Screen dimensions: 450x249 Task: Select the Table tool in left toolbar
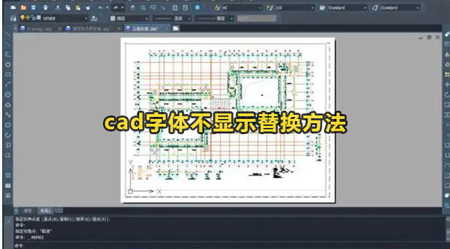click(x=8, y=185)
